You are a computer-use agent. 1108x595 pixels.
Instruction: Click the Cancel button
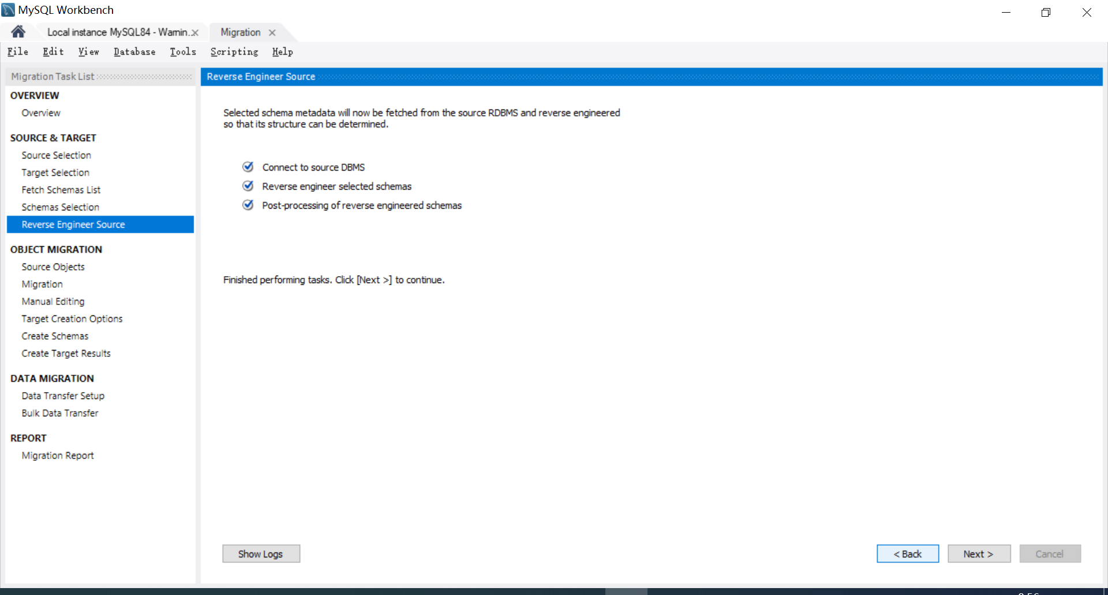(x=1050, y=553)
